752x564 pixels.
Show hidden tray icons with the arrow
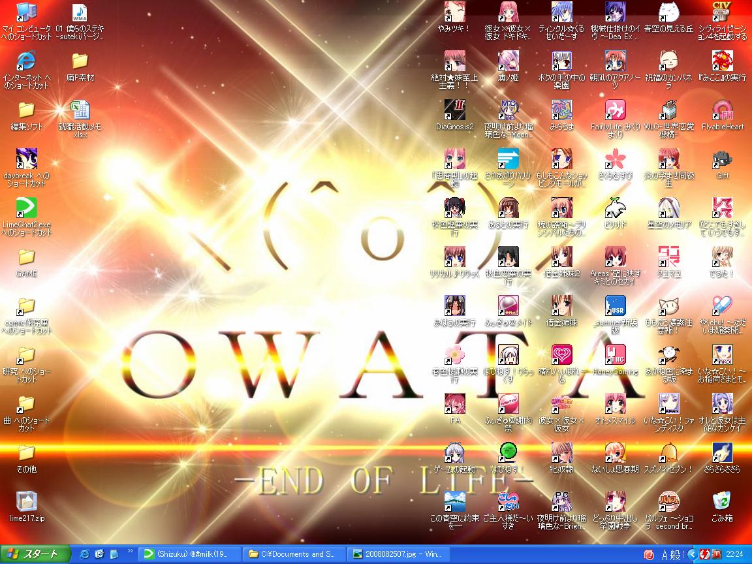[x=692, y=554]
